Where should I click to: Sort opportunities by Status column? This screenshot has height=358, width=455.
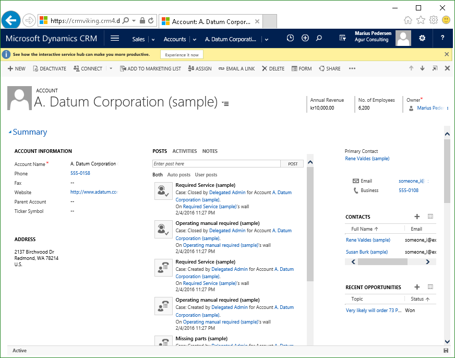coord(420,299)
